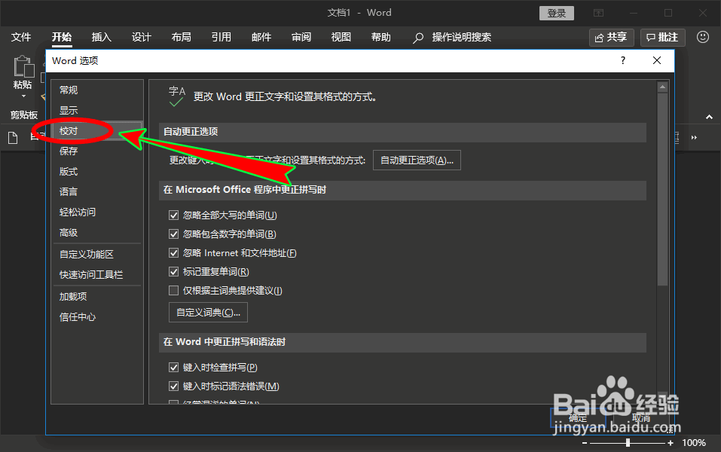Switch to the 帮助 ribbon tab
This screenshot has width=721, height=452.
point(380,37)
